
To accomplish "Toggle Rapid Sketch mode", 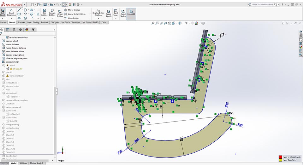I will pos(123,13).
